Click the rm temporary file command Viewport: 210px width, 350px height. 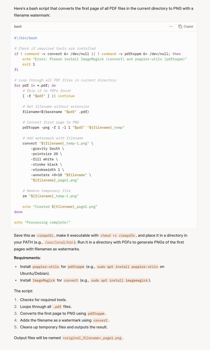50,196
